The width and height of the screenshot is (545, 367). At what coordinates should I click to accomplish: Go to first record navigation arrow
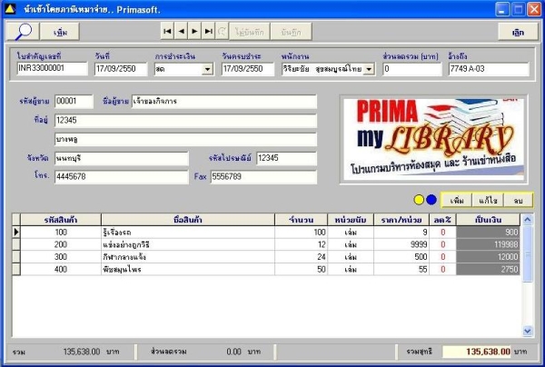[x=167, y=32]
